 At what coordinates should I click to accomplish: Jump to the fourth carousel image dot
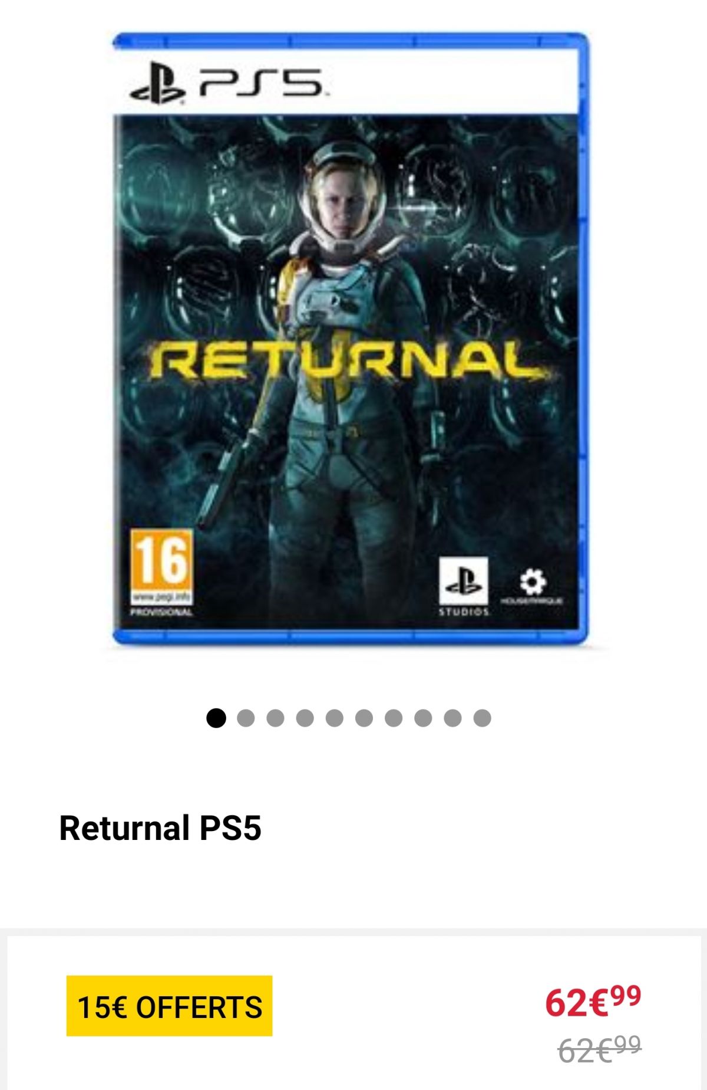[305, 718]
